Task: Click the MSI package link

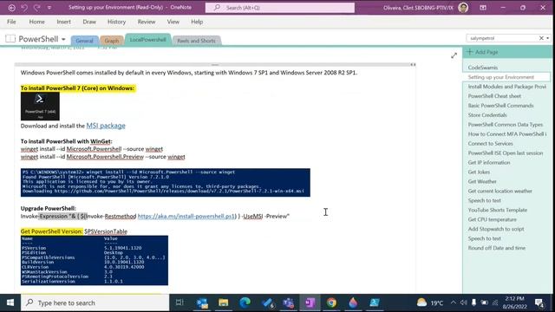Action: (106, 126)
